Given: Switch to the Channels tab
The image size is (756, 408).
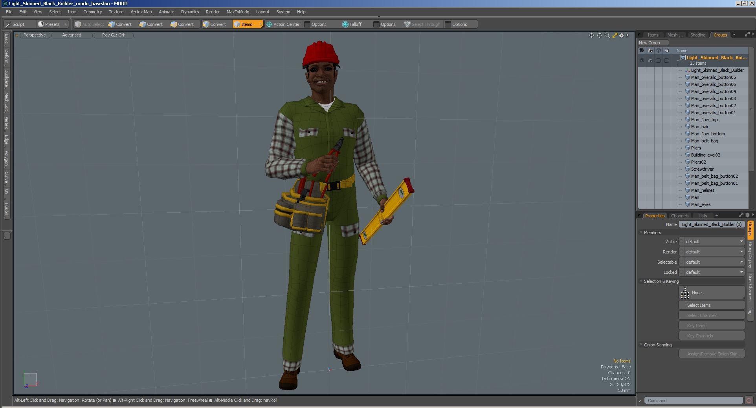Looking at the screenshot, I should (x=680, y=216).
